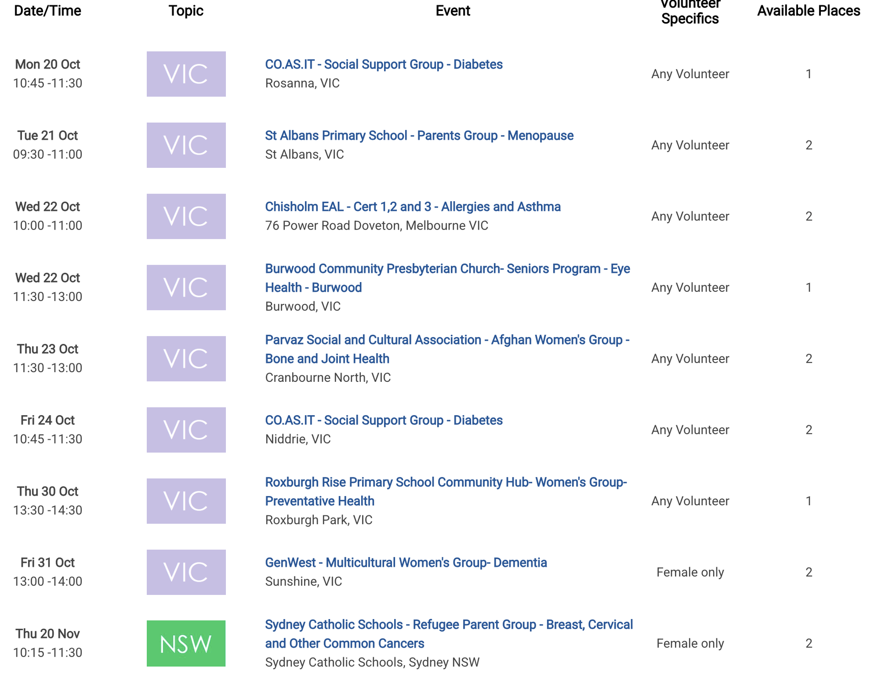Viewport: 878px width, 674px height.
Task: Click the VIC badge for Tue 21 Oct
Action: [x=186, y=145]
